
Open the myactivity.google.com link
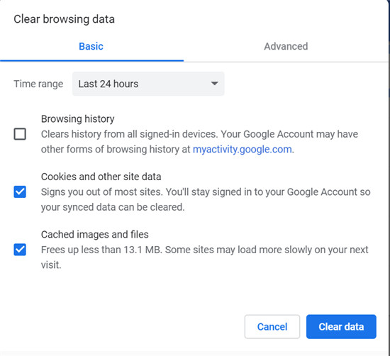click(243, 150)
